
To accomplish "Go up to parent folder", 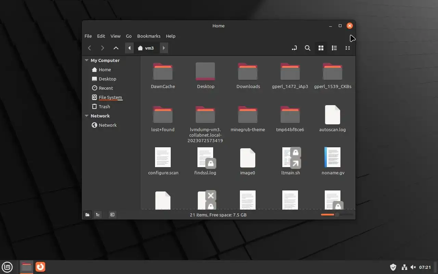I will coord(116,48).
